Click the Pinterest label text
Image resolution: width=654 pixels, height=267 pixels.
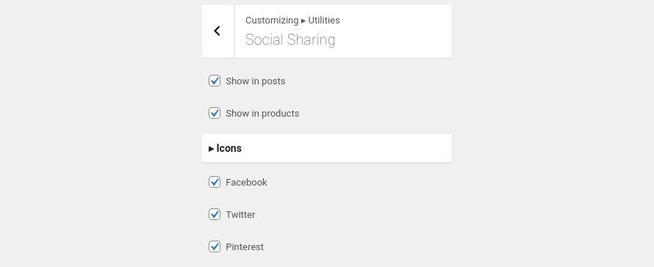(245, 247)
